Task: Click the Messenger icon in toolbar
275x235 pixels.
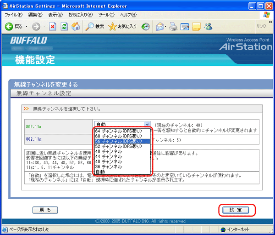Action: 209,26
